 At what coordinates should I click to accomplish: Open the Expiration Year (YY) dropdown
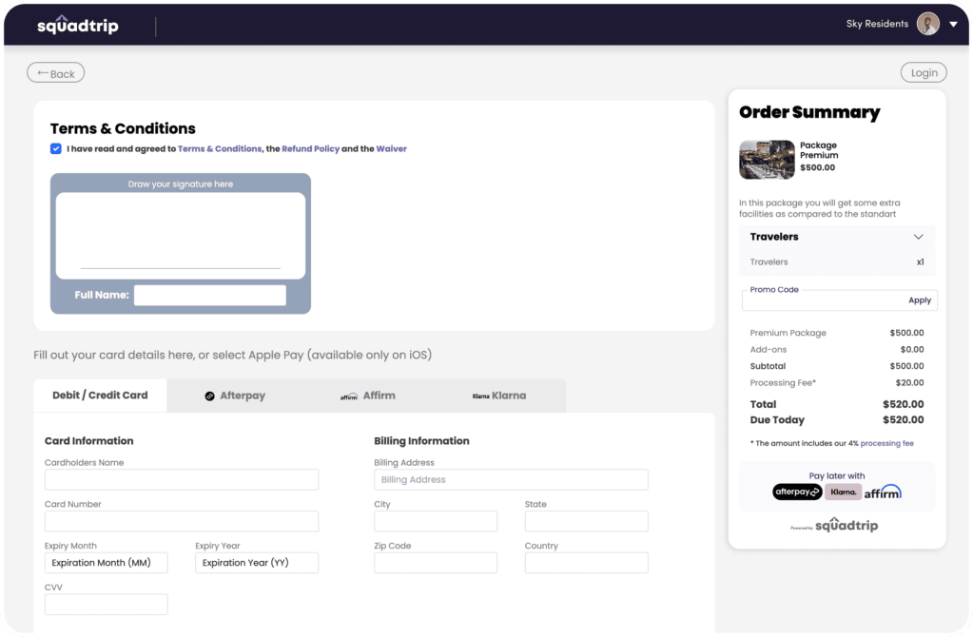click(256, 563)
